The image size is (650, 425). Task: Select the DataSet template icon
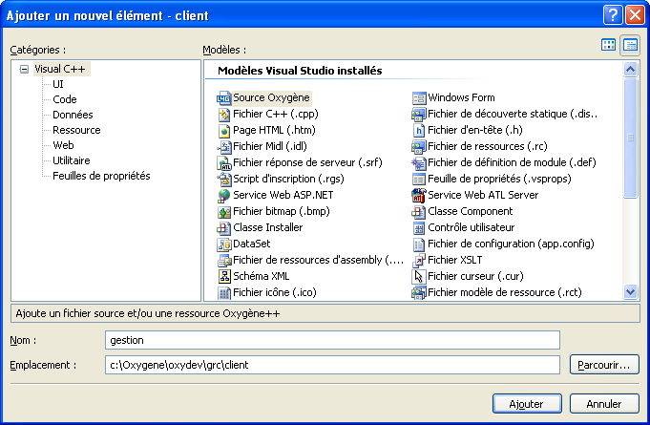coord(224,244)
